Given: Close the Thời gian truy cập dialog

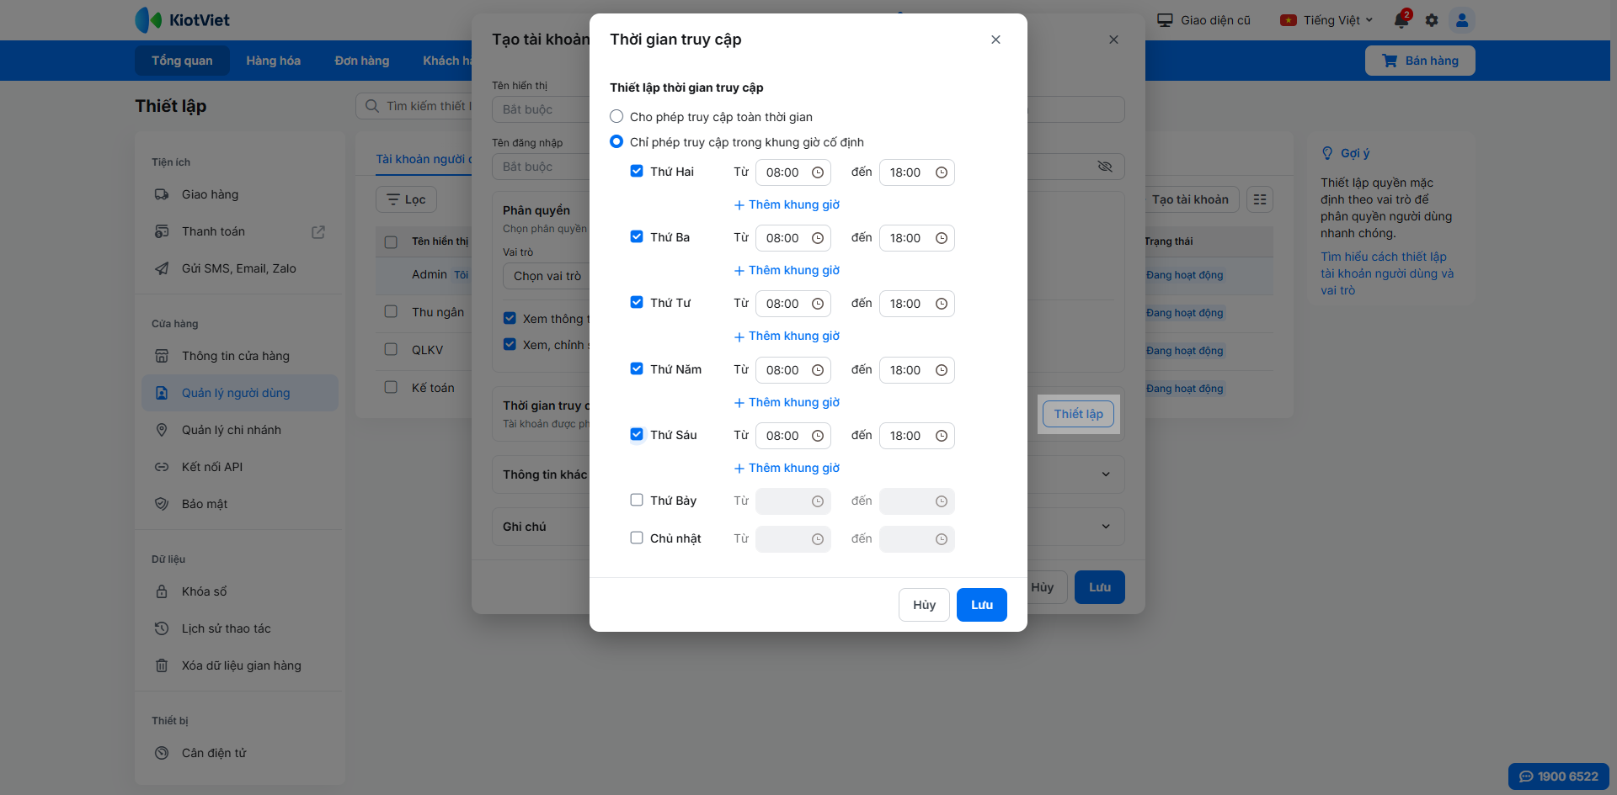Looking at the screenshot, I should pos(995,40).
